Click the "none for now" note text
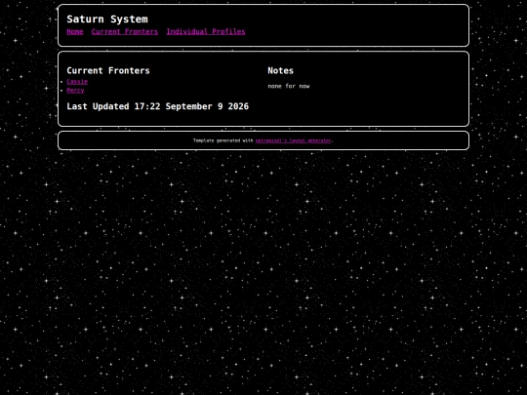This screenshot has width=527, height=395. (289, 86)
